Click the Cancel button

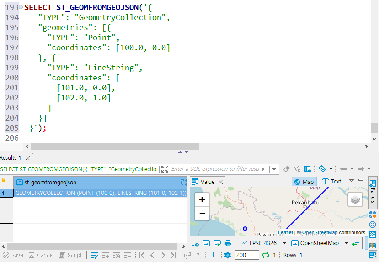coord(41,255)
